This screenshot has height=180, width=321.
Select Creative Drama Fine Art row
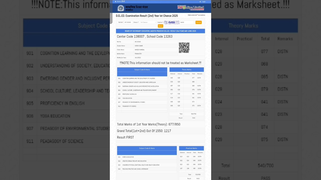[x=147, y=161]
